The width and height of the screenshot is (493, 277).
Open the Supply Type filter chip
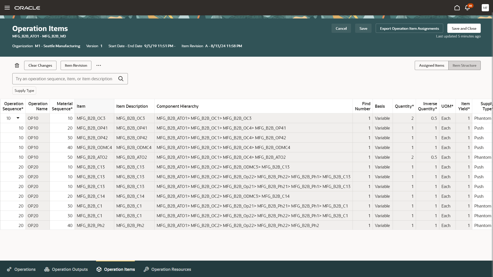(x=24, y=91)
